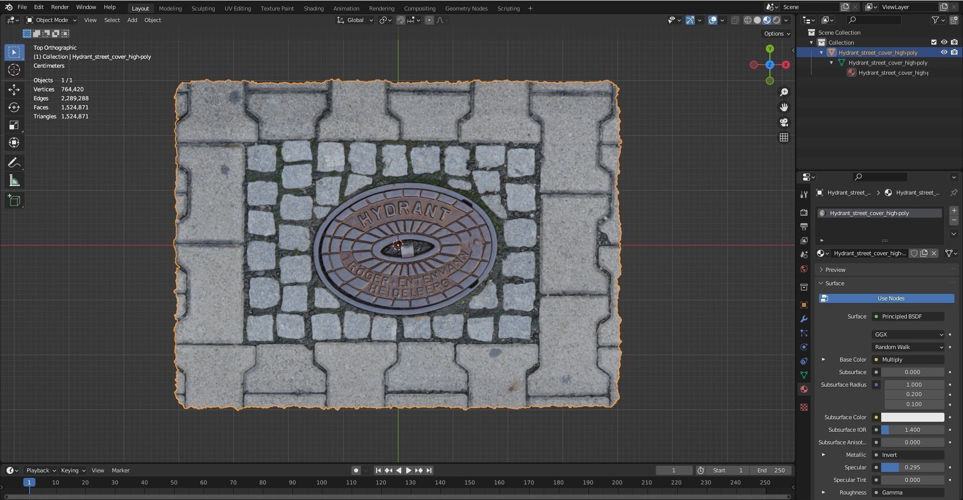
Task: Toggle proportional editing
Action: tap(429, 20)
